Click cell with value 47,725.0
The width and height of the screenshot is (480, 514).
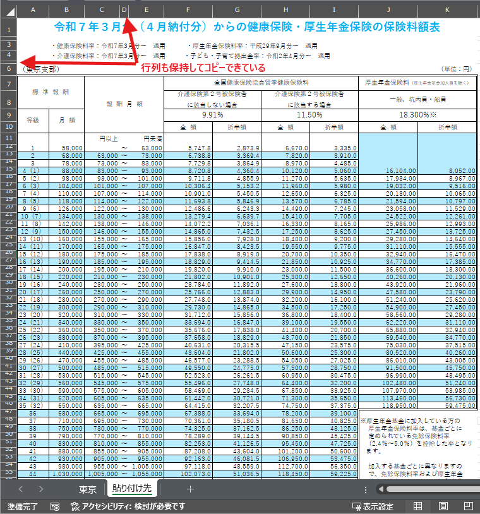[x=334, y=443]
